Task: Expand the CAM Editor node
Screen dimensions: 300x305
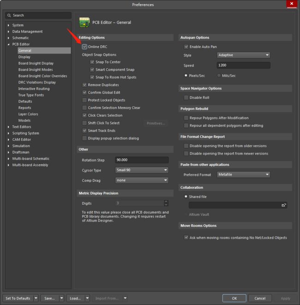Action: click(x=8, y=140)
